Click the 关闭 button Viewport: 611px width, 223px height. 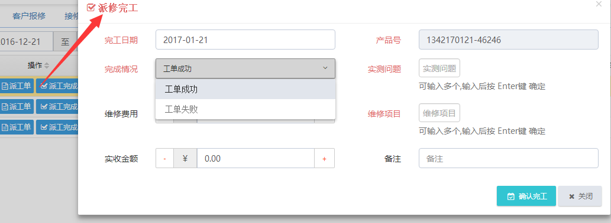[580, 196]
